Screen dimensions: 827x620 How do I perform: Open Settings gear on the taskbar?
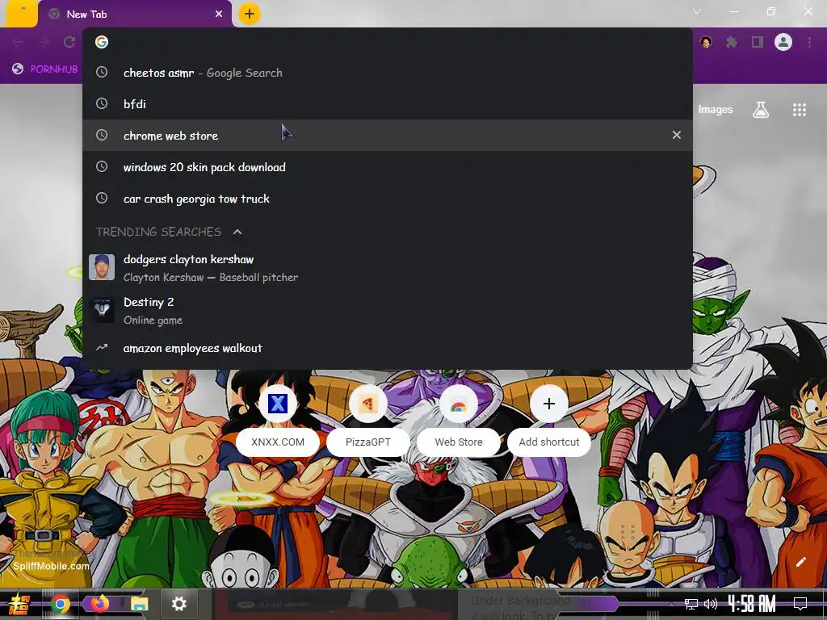tap(179, 604)
